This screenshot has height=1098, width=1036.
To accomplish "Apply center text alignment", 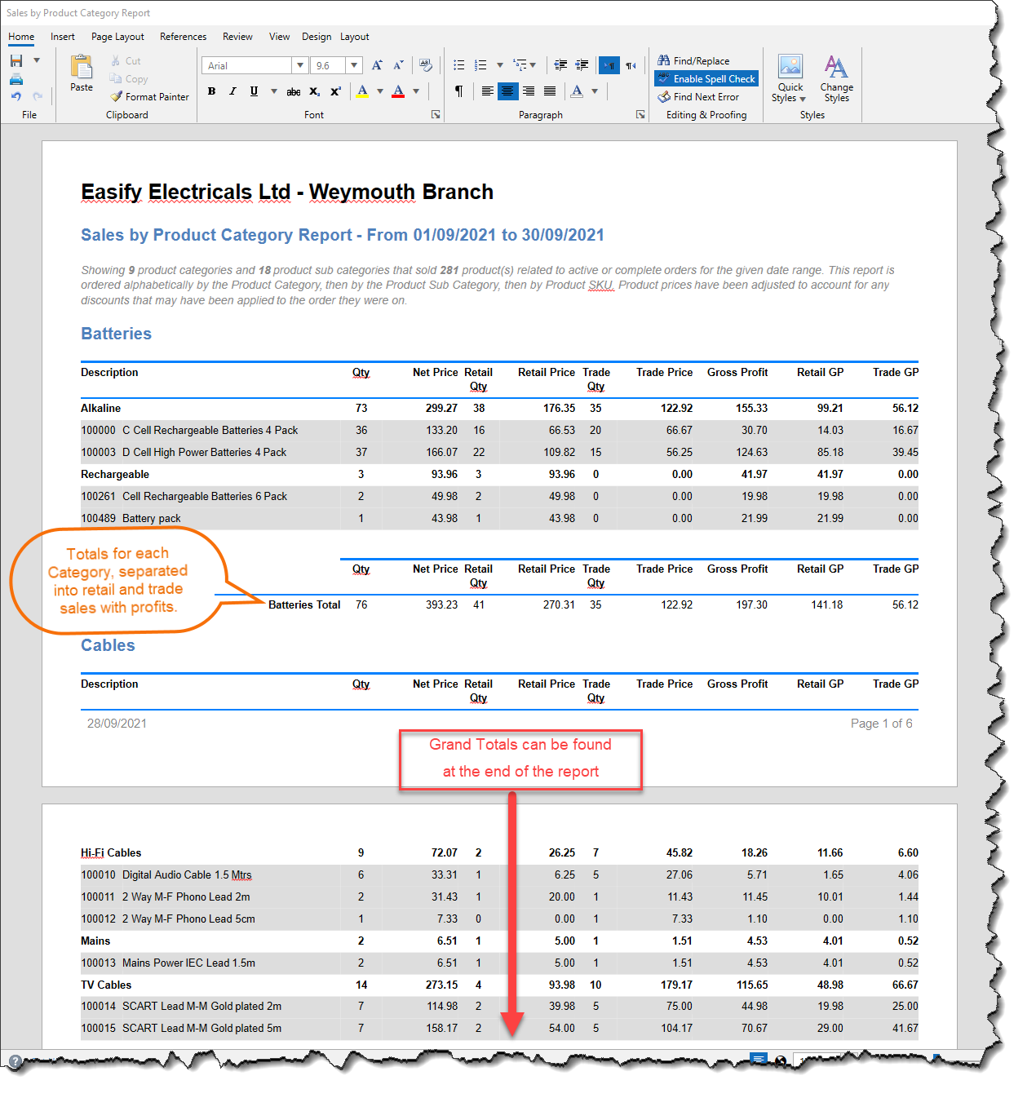I will click(508, 91).
